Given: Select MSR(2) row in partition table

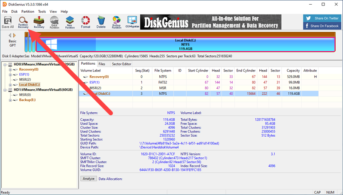Looking at the screenshot, I should (199, 88).
